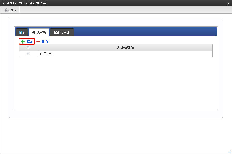Toggle the select-all checkbox in the header row
The image size is (232, 154).
point(28,47)
